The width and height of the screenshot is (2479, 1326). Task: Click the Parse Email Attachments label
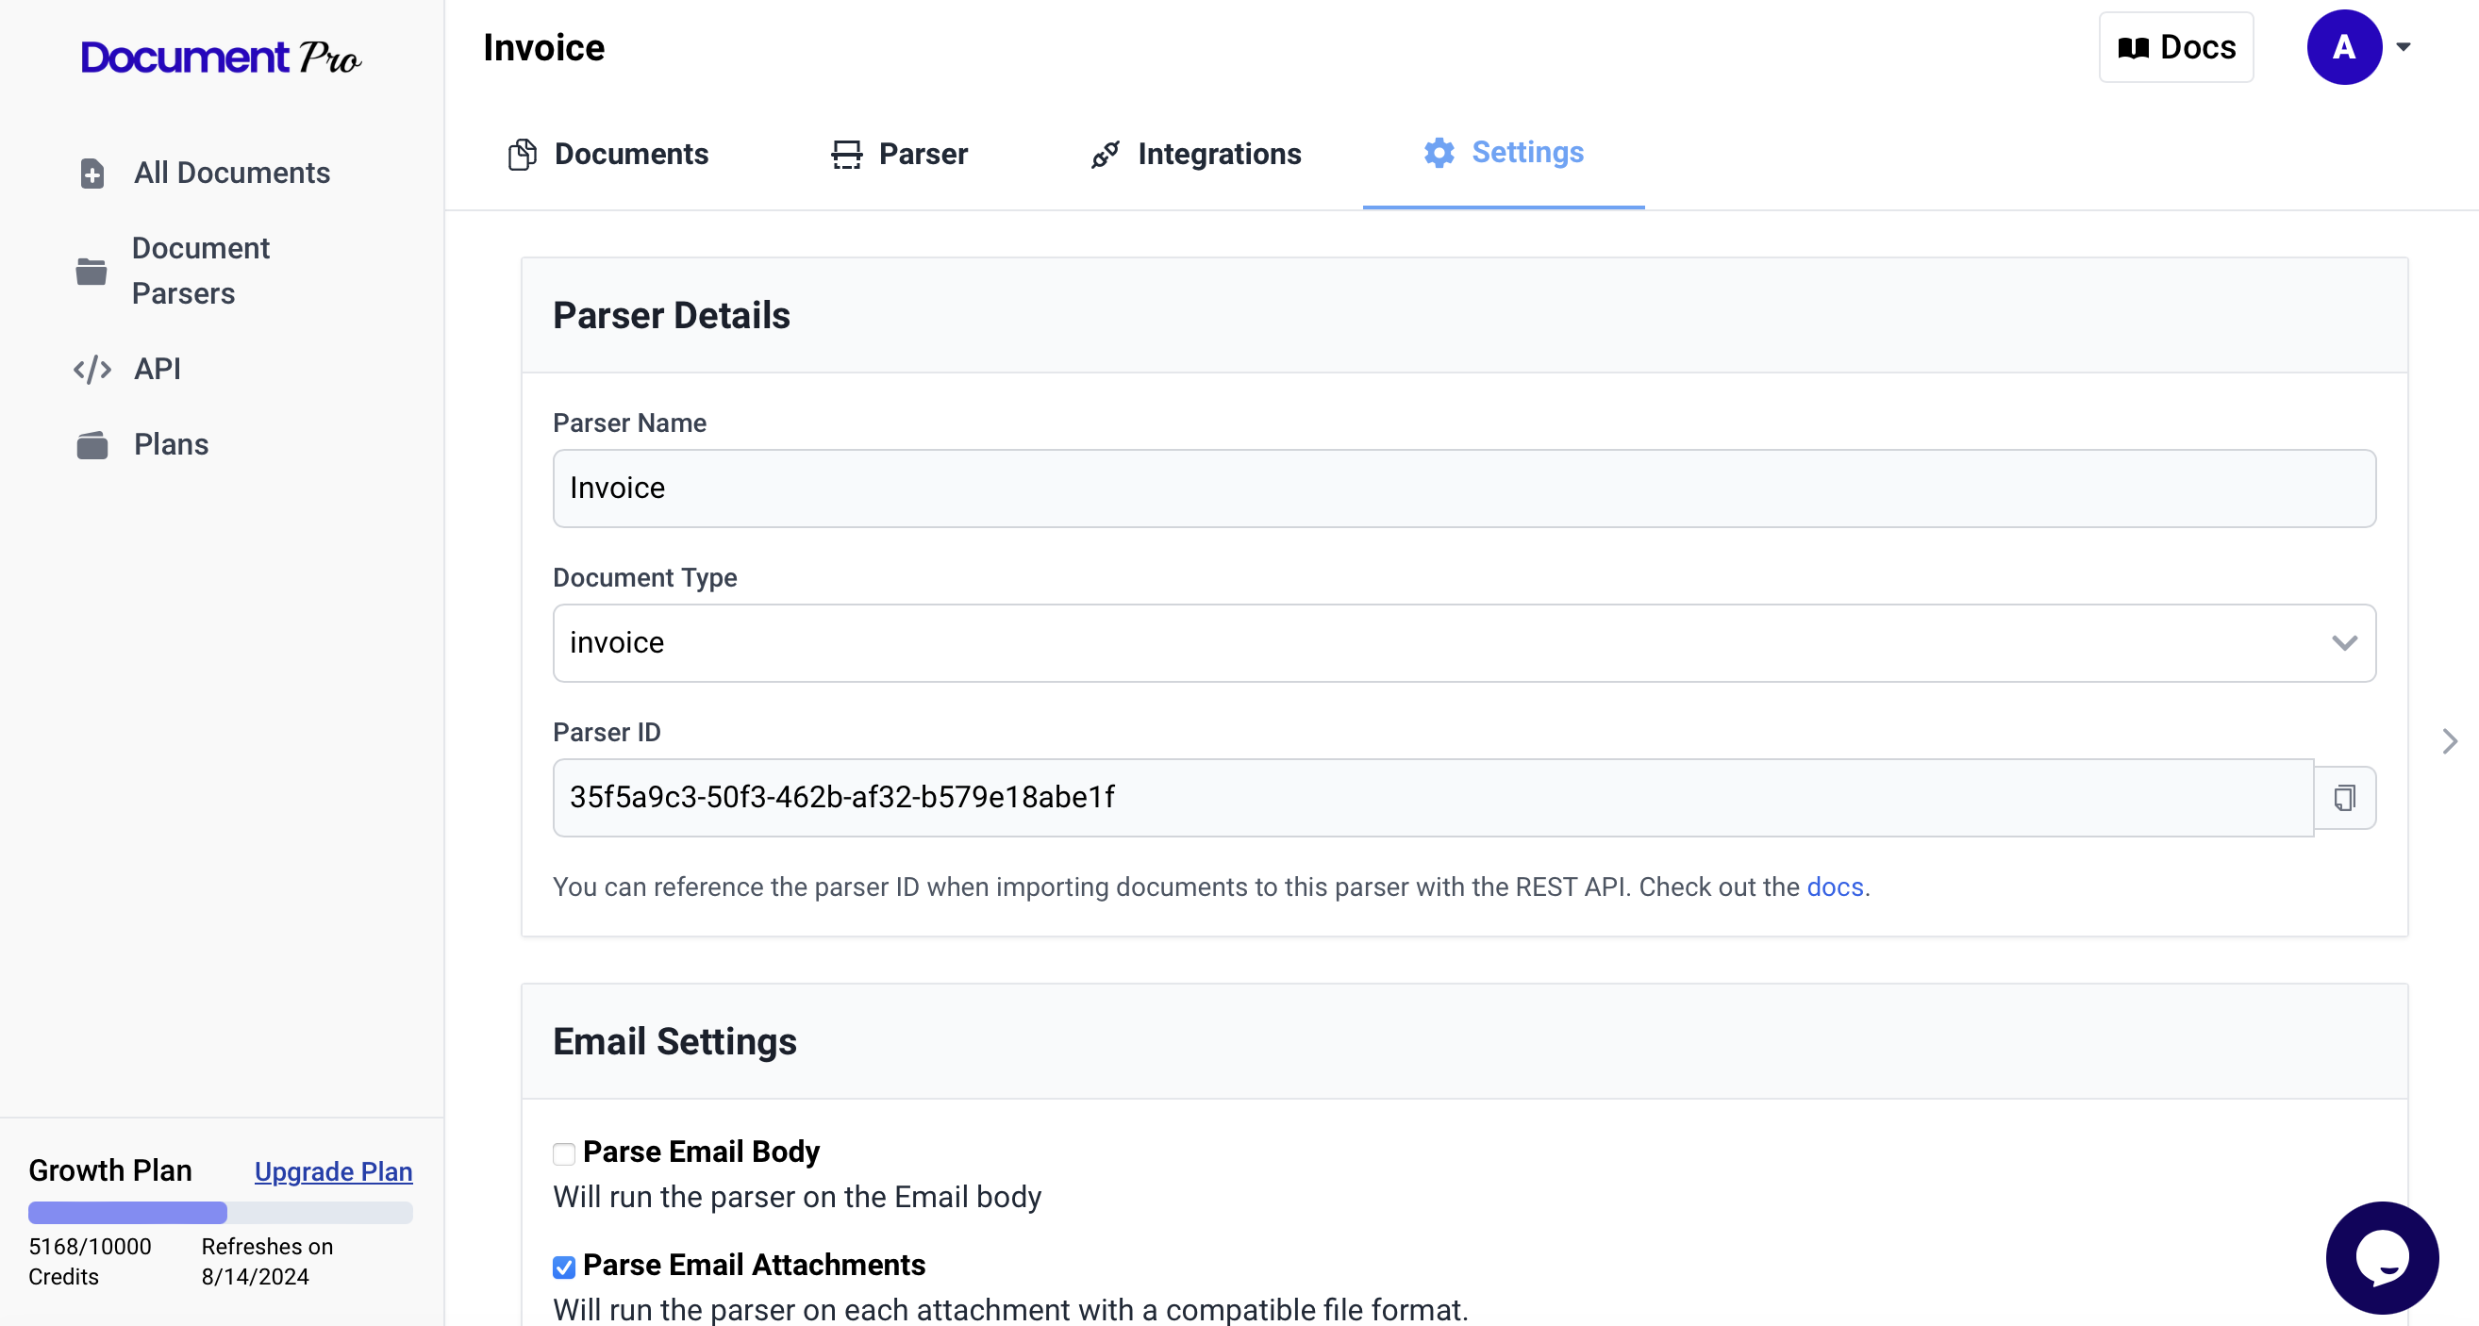tap(754, 1266)
